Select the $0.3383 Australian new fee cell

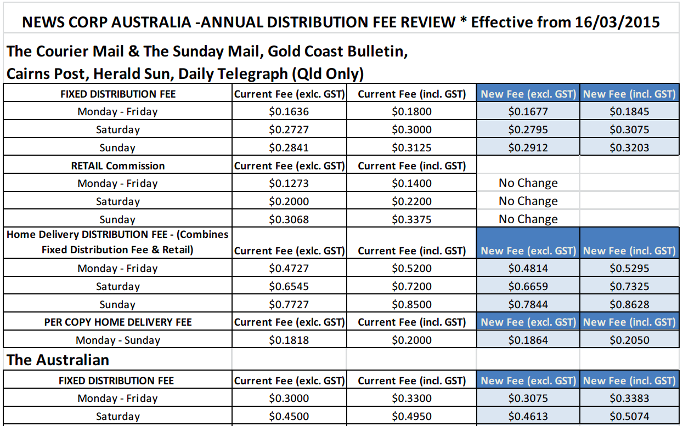(x=629, y=399)
